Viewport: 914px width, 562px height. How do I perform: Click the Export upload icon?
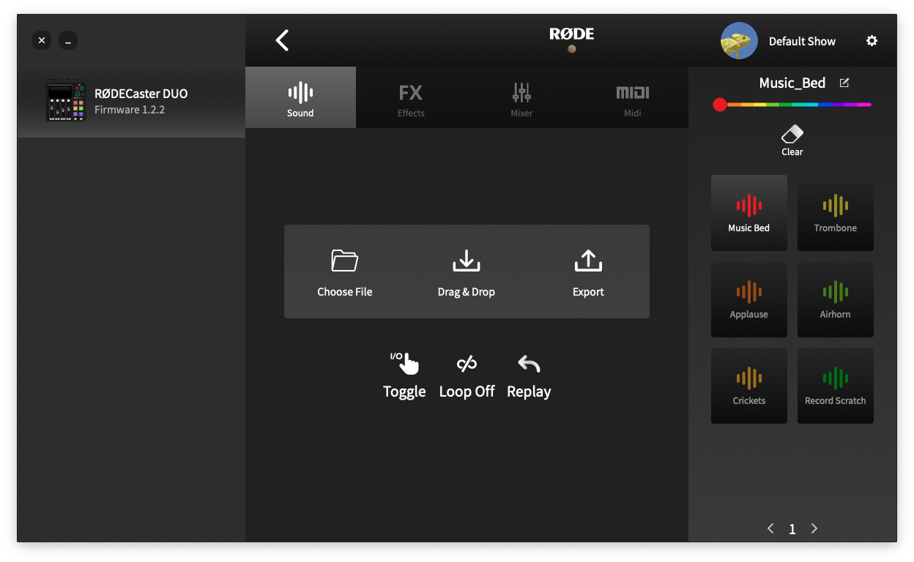(x=588, y=261)
